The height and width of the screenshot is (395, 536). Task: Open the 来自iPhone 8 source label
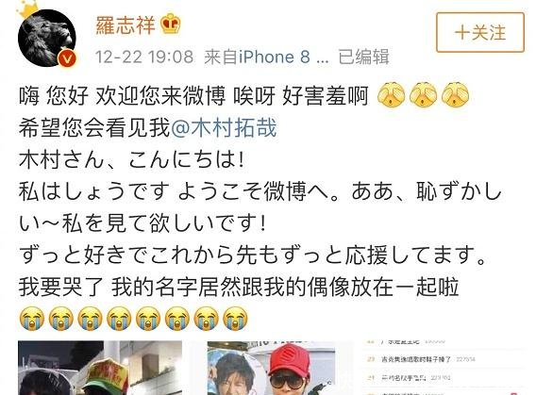click(266, 57)
